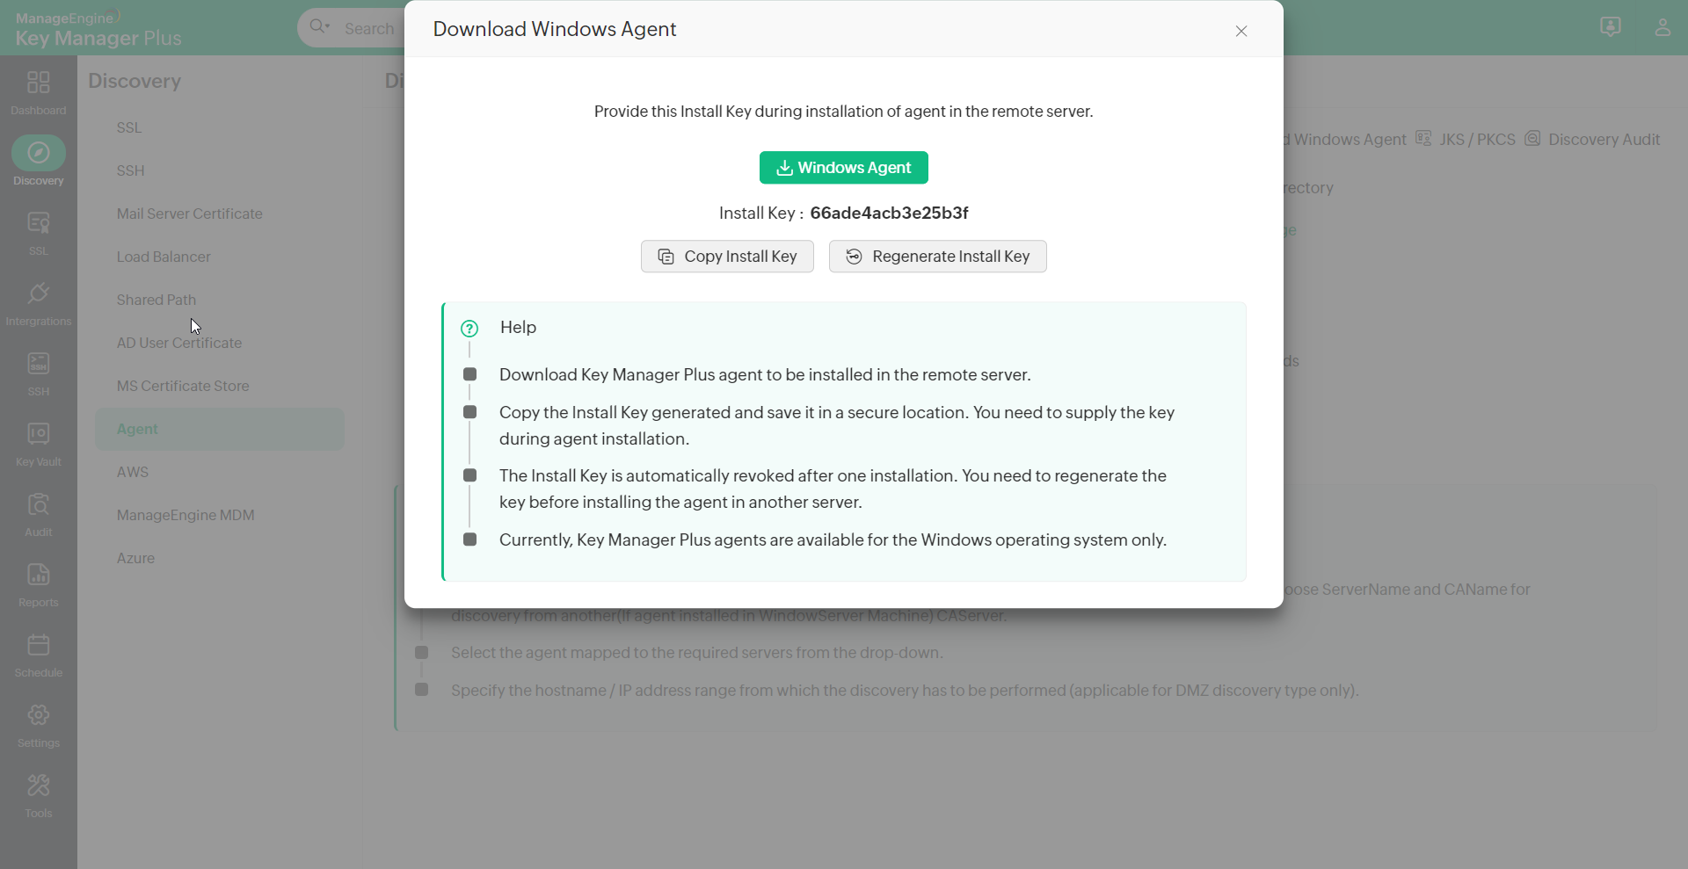This screenshot has height=869, width=1688.
Task: Open the user profile icon
Action: click(1663, 27)
